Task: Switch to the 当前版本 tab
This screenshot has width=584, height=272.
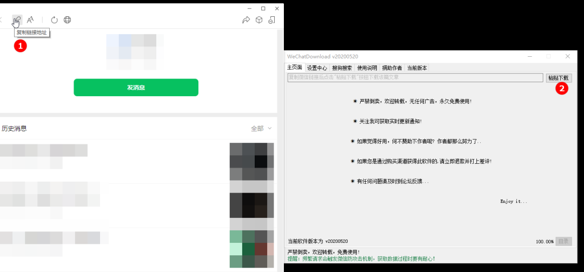Action: pos(417,68)
